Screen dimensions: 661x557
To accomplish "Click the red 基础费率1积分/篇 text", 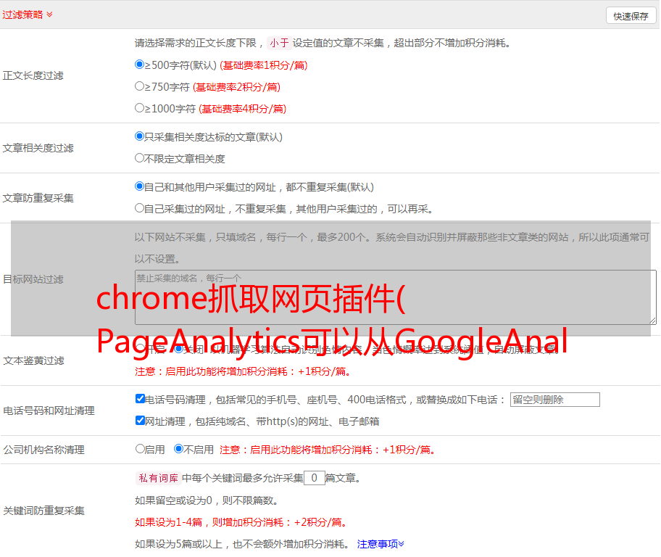I will point(264,65).
